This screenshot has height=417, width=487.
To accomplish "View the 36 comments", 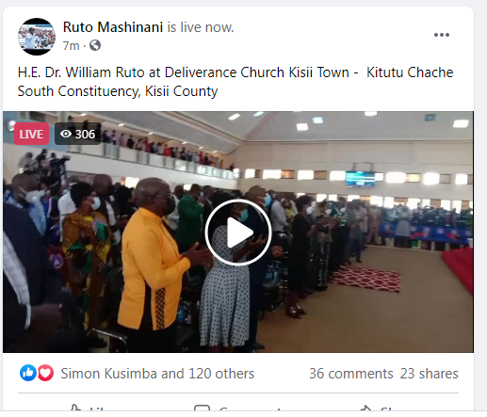I will point(351,374).
